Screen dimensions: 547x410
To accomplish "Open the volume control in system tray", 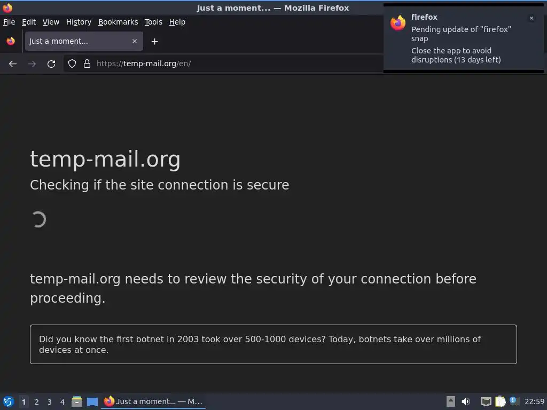I will tap(466, 401).
